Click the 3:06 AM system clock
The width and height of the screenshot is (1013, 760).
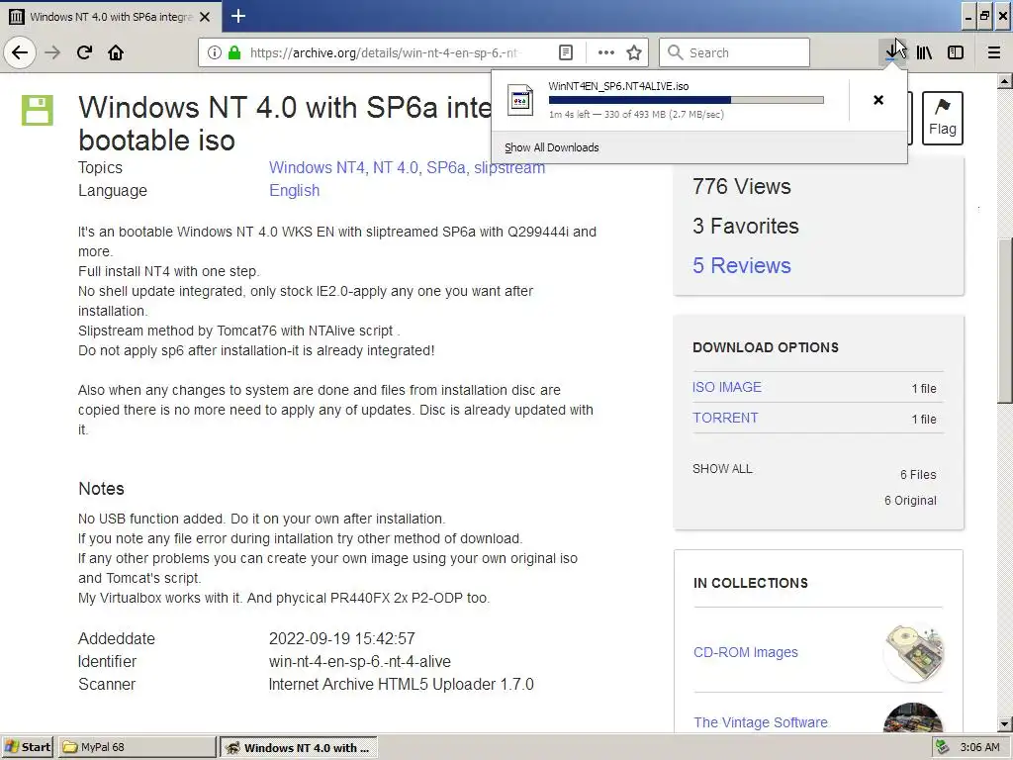tap(979, 747)
